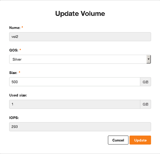Click the red asterisk next to Name

click(x=22, y=27)
